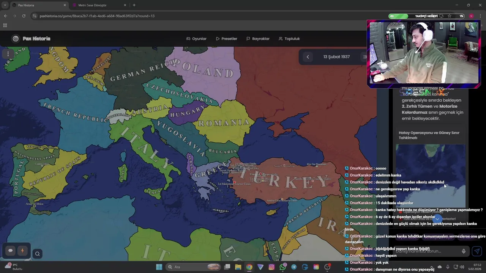Click the Pax Historia logo

pos(31,39)
